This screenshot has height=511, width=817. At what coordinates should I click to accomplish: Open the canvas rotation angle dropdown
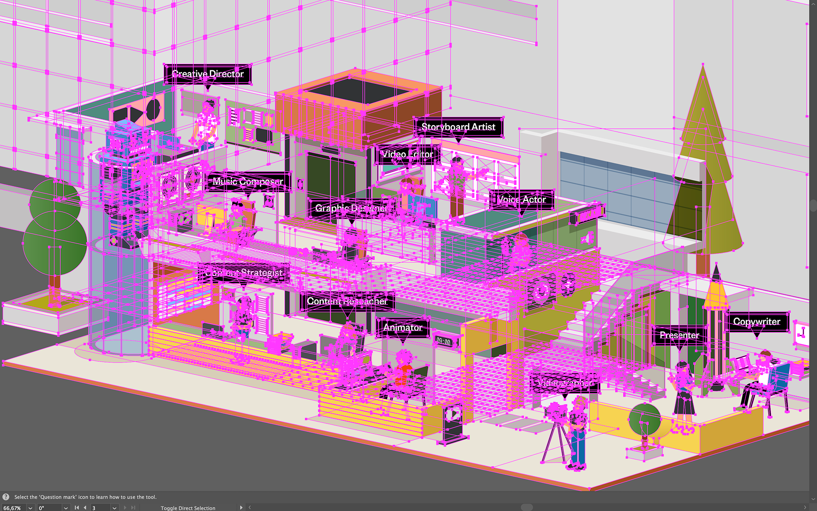[66, 508]
